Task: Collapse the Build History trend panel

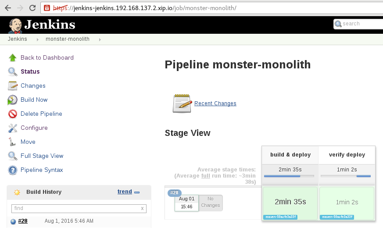Action: coord(137,192)
